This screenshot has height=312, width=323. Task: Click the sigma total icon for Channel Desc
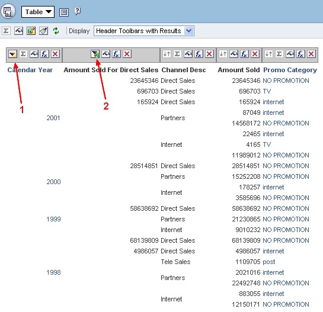coord(177,54)
